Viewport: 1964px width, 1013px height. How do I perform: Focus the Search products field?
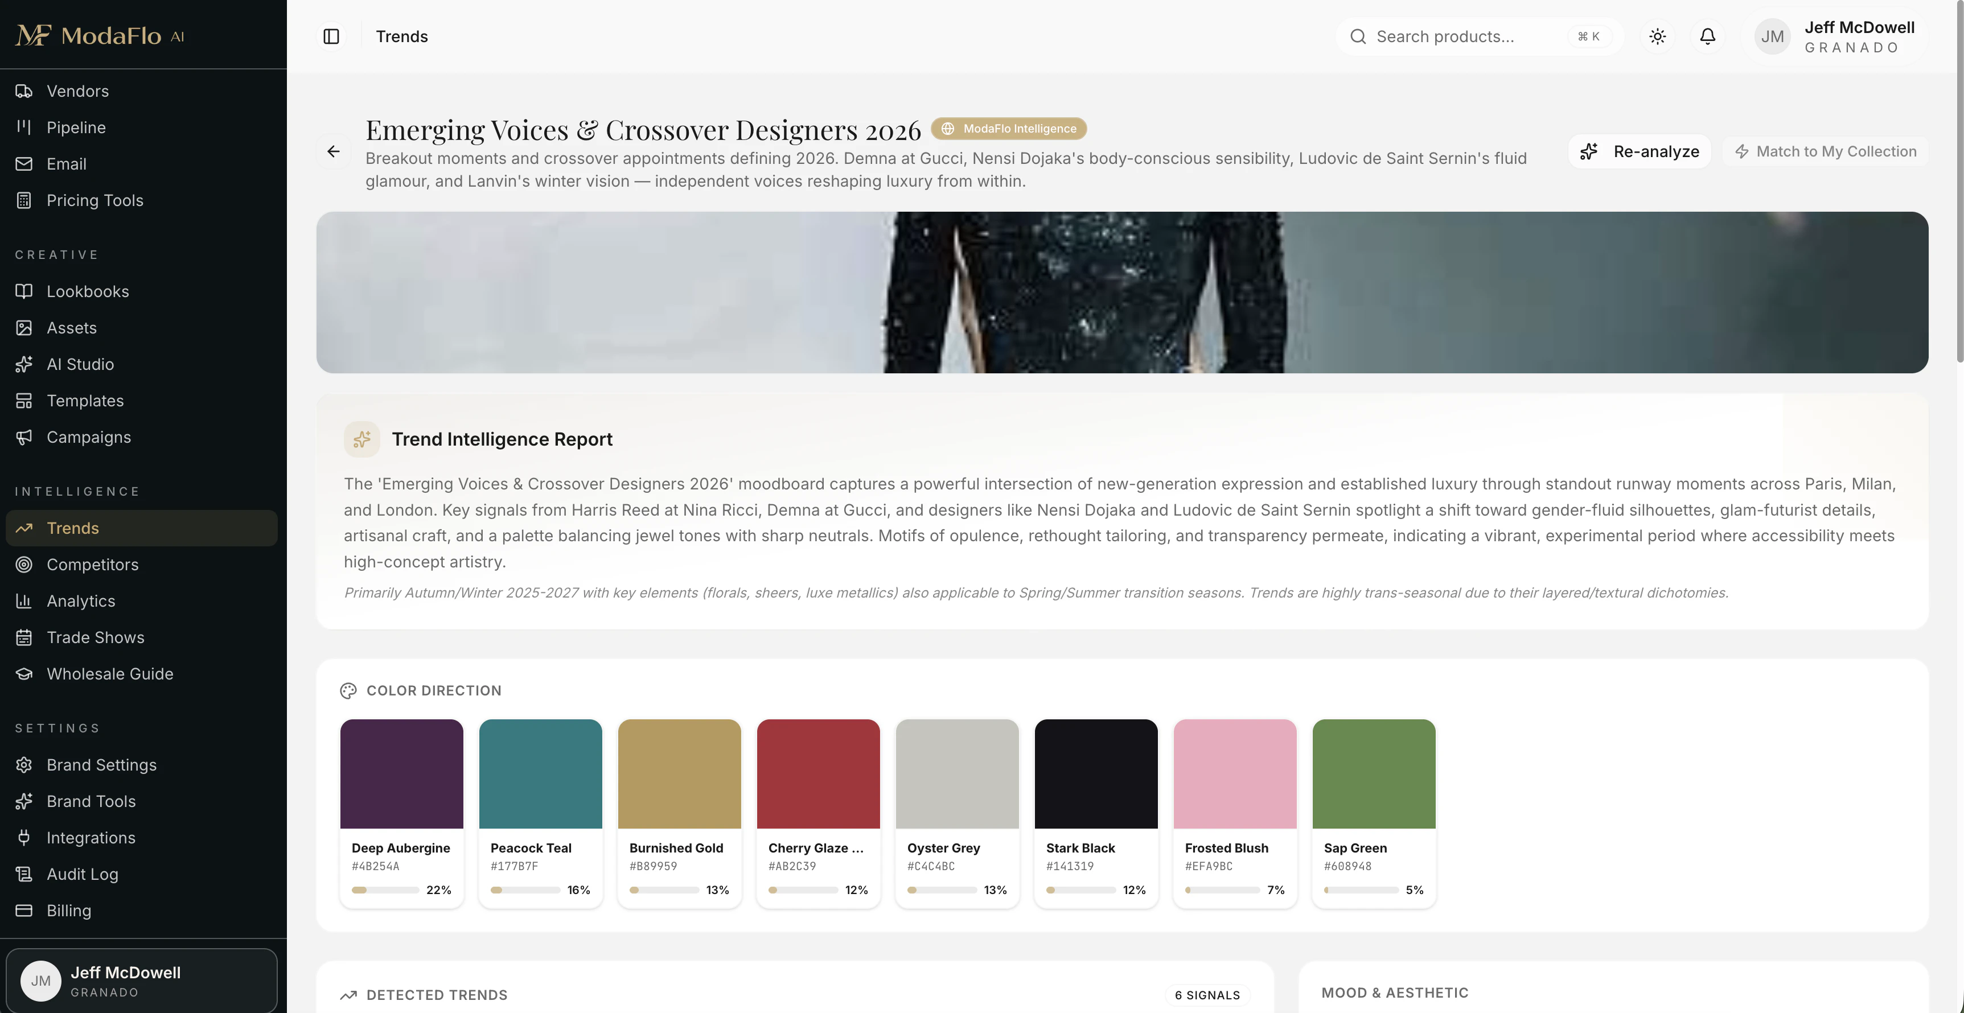click(x=1479, y=36)
